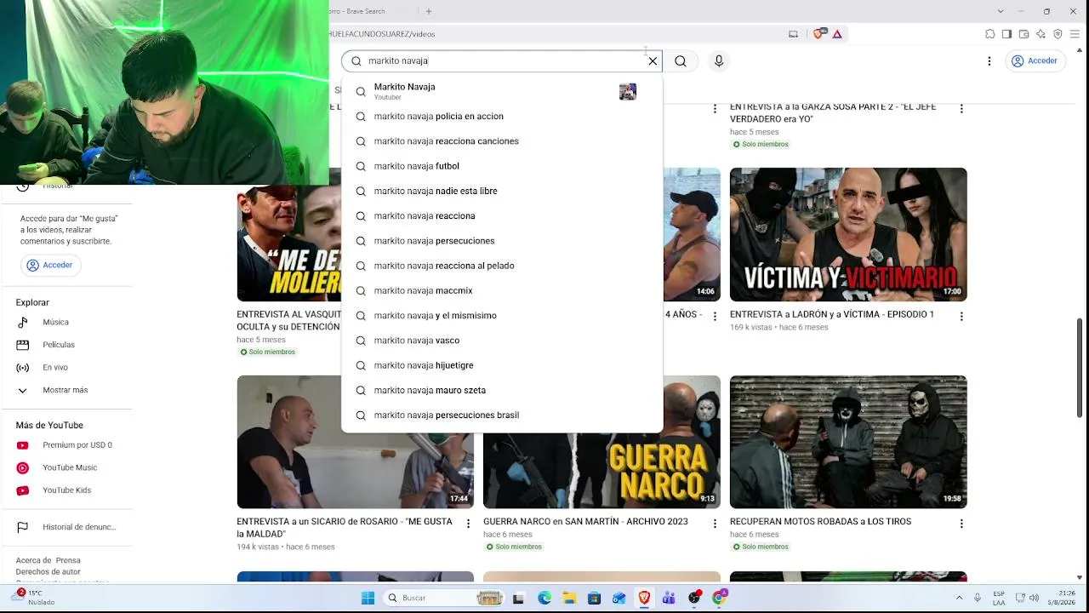Open options menu for SICARIO de ROSARIO video
The width and height of the screenshot is (1089, 613).
468,524
